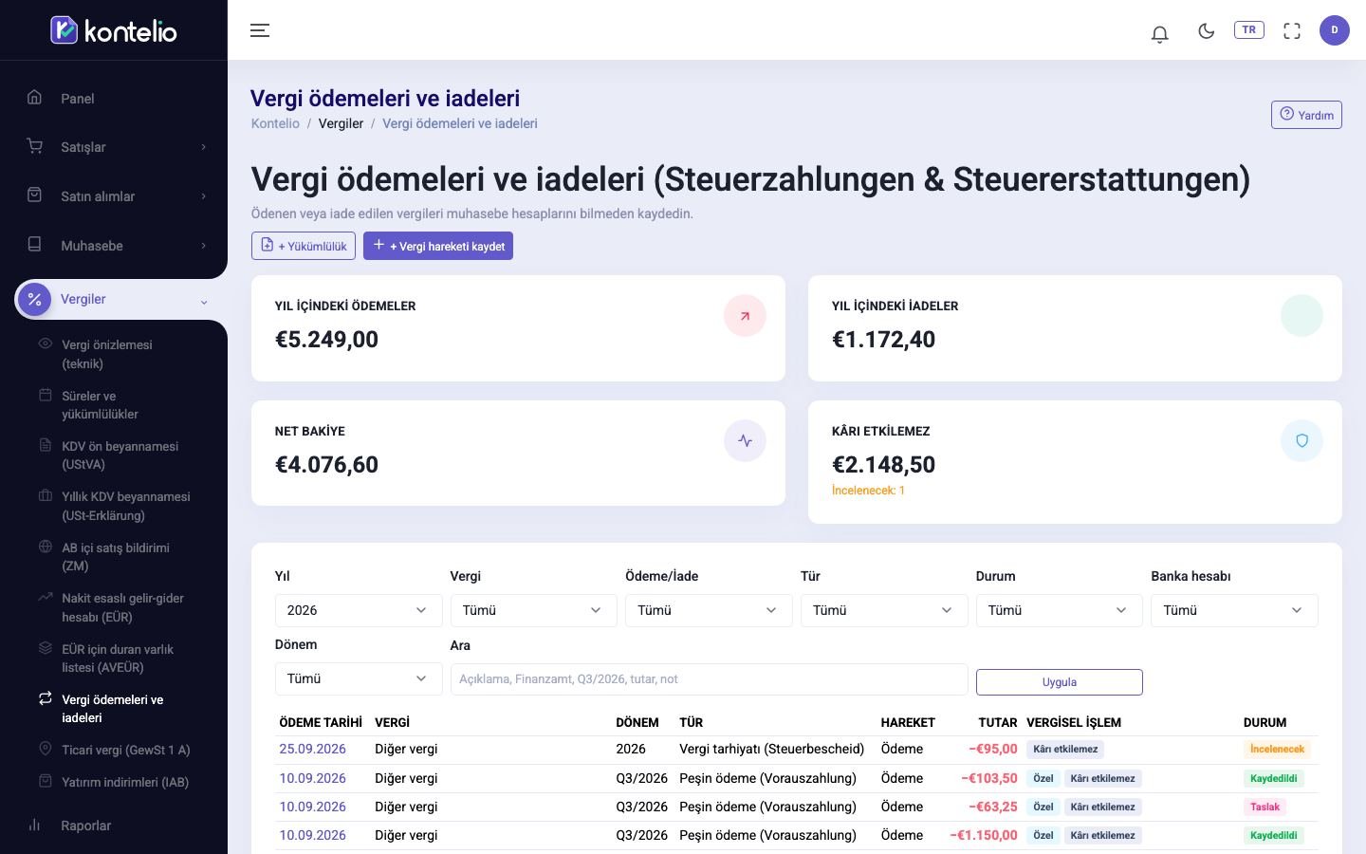Viewport: 1366px width, 854px height.
Task: Click the Vergiler percent icon
Action: [35, 299]
